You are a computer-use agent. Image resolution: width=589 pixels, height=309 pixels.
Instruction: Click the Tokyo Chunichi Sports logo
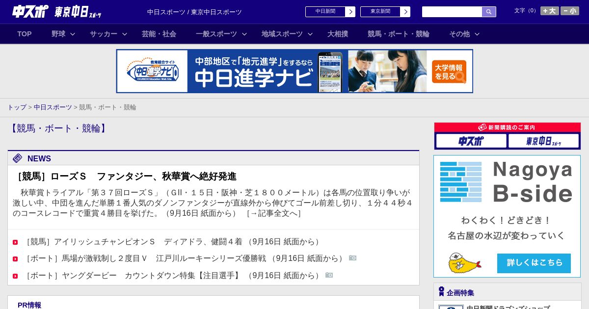[78, 12]
